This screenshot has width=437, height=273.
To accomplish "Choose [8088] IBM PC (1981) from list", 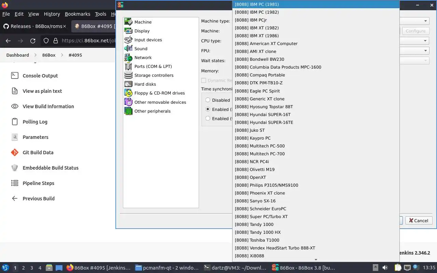I will click(316, 4).
